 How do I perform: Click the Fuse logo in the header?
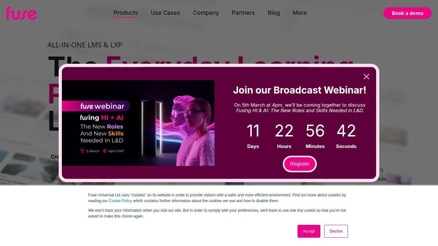pos(21,13)
